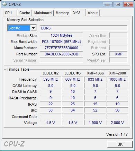Click the CPU-Z title bar app icon
Viewport: 135px width, 151px height.
(5, 4)
